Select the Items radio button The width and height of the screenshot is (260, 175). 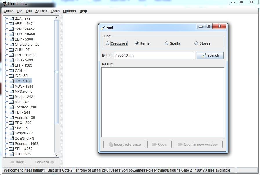click(x=137, y=43)
